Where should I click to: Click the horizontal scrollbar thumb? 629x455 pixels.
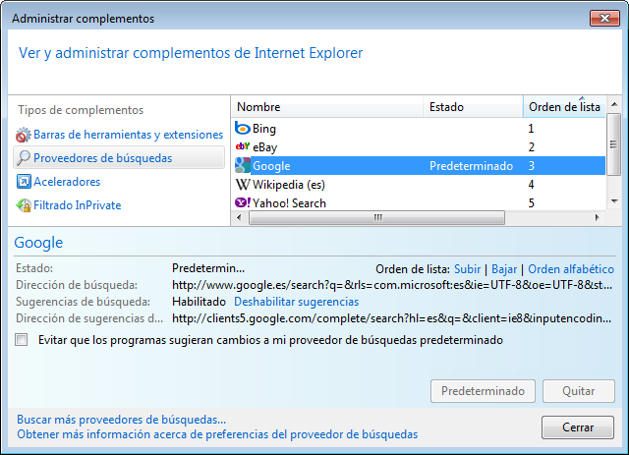pos(376,217)
